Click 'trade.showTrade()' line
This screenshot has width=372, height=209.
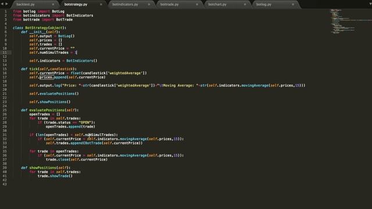[x=55, y=176]
